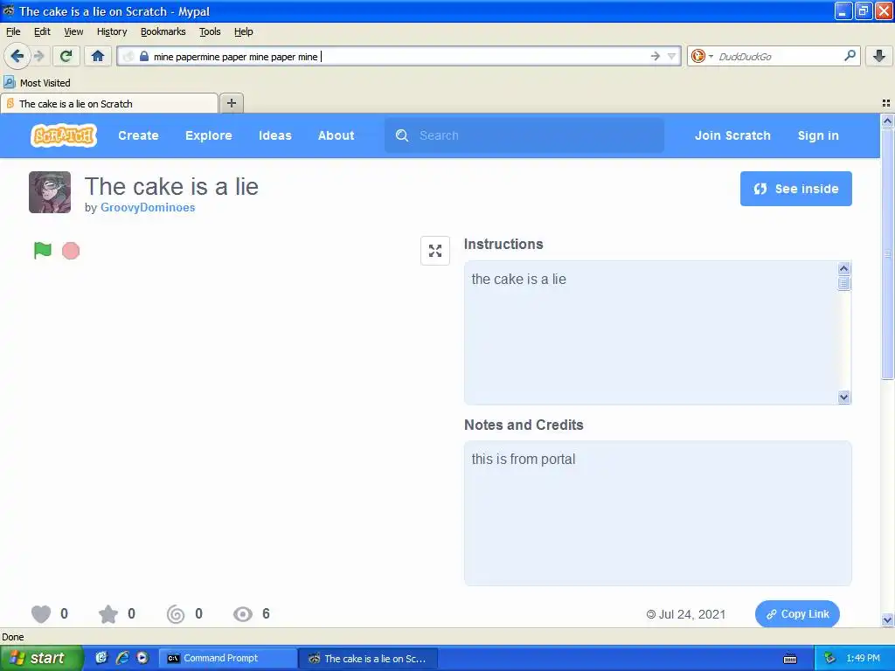The image size is (895, 671).
Task: Click GroovyDominoes profile avatar thumbnail
Action: pos(50,192)
